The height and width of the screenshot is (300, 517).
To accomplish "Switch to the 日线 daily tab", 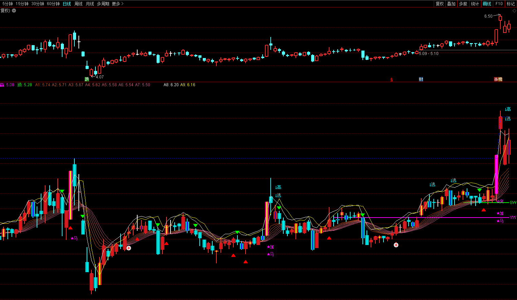I will point(67,4).
